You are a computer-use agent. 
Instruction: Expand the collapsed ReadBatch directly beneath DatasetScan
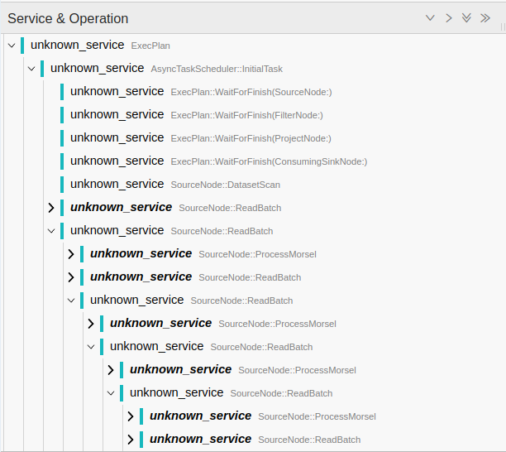[x=51, y=208]
